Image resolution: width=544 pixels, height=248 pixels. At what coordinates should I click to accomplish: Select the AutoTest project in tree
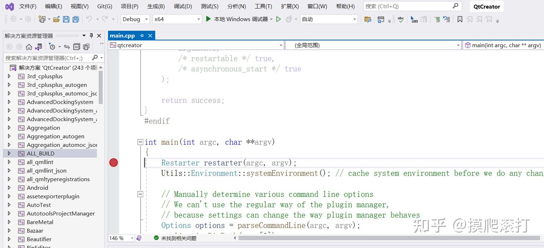[39, 205]
